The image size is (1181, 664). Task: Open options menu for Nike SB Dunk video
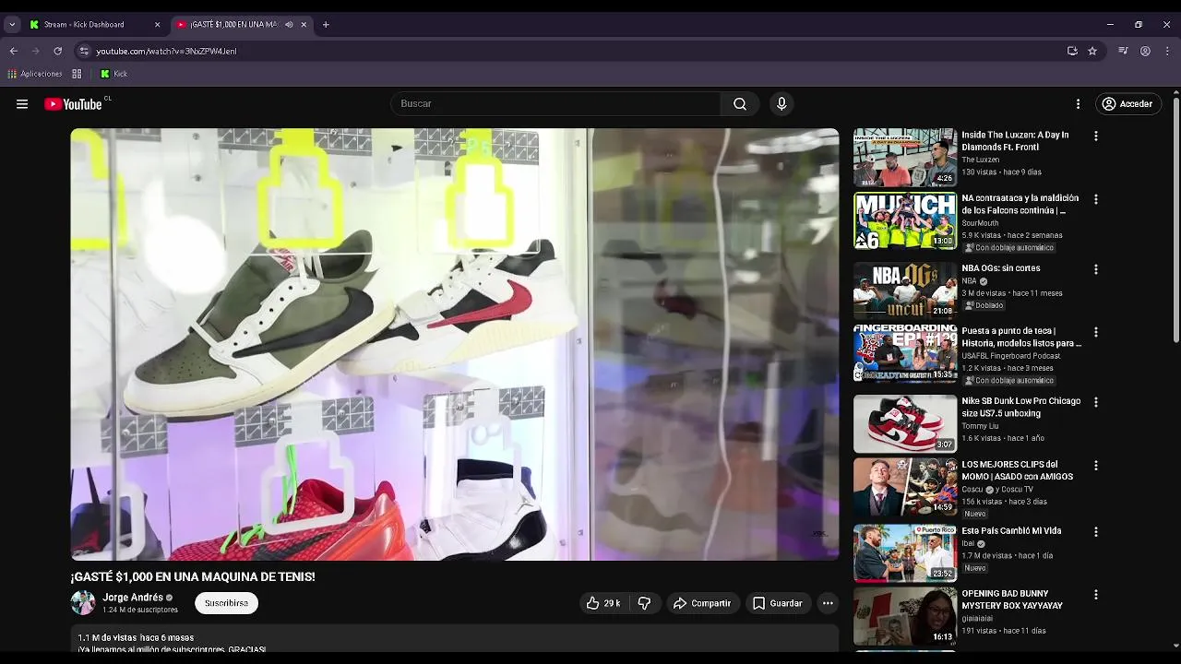pyautogui.click(x=1096, y=402)
